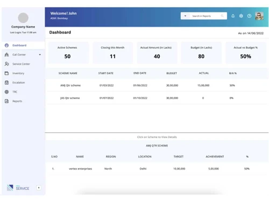Click the Closing this Month card

(x=112, y=53)
